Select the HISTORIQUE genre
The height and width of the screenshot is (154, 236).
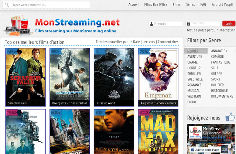pyautogui.click(x=219, y=91)
